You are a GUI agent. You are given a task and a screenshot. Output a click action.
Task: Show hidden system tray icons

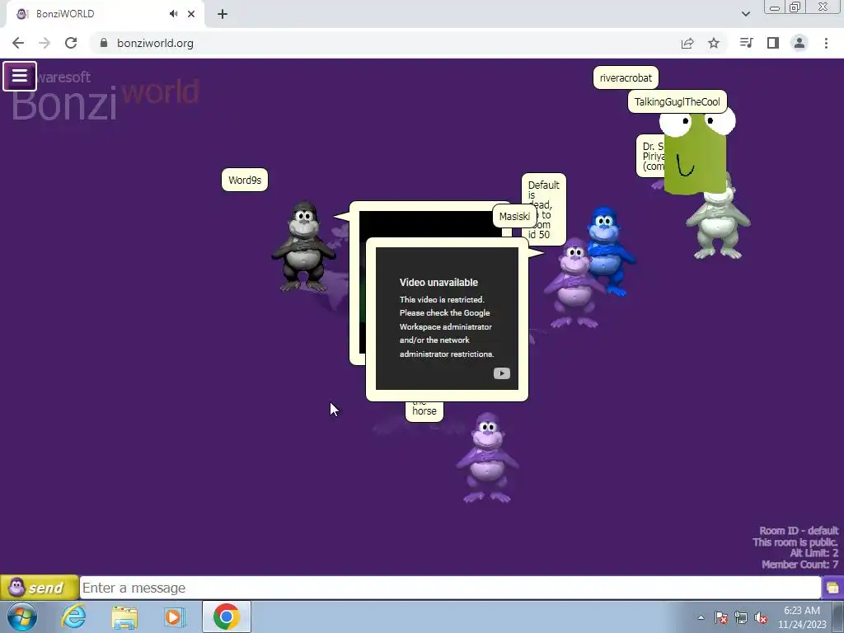pos(701,618)
